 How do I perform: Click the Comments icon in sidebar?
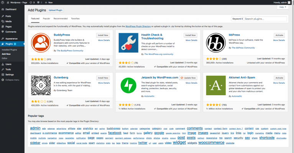click(x=3, y=32)
